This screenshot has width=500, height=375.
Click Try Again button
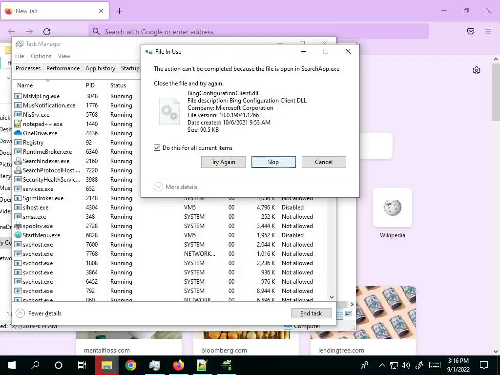tap(223, 162)
